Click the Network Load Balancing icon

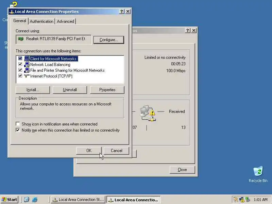27,65
